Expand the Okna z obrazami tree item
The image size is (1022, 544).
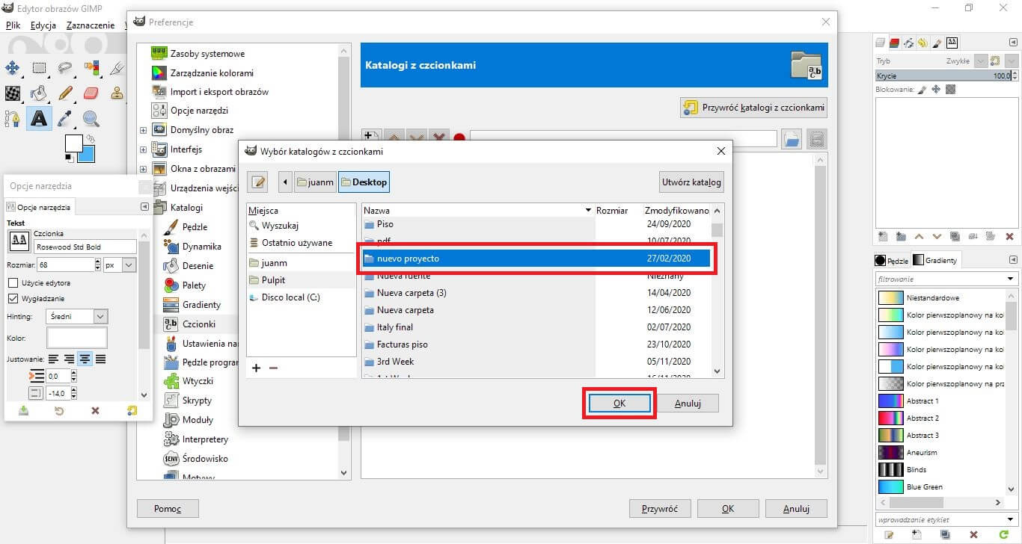point(143,169)
